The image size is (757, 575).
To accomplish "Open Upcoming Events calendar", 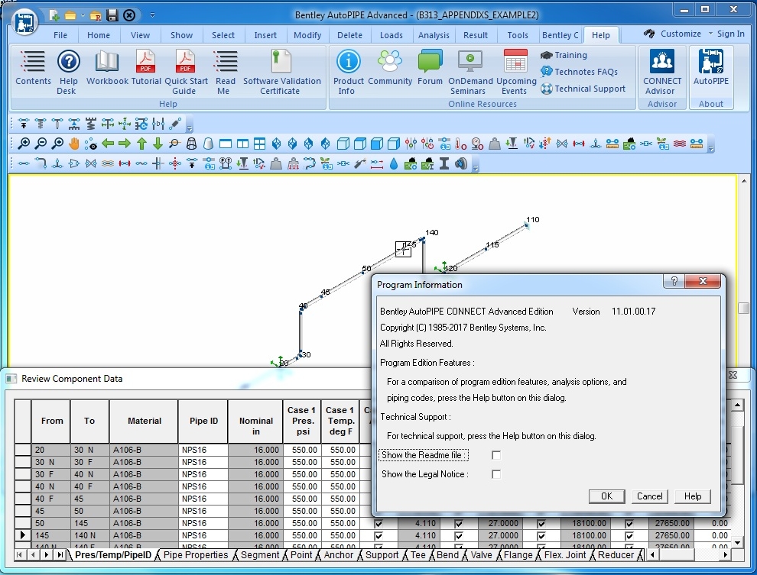I will (515, 72).
